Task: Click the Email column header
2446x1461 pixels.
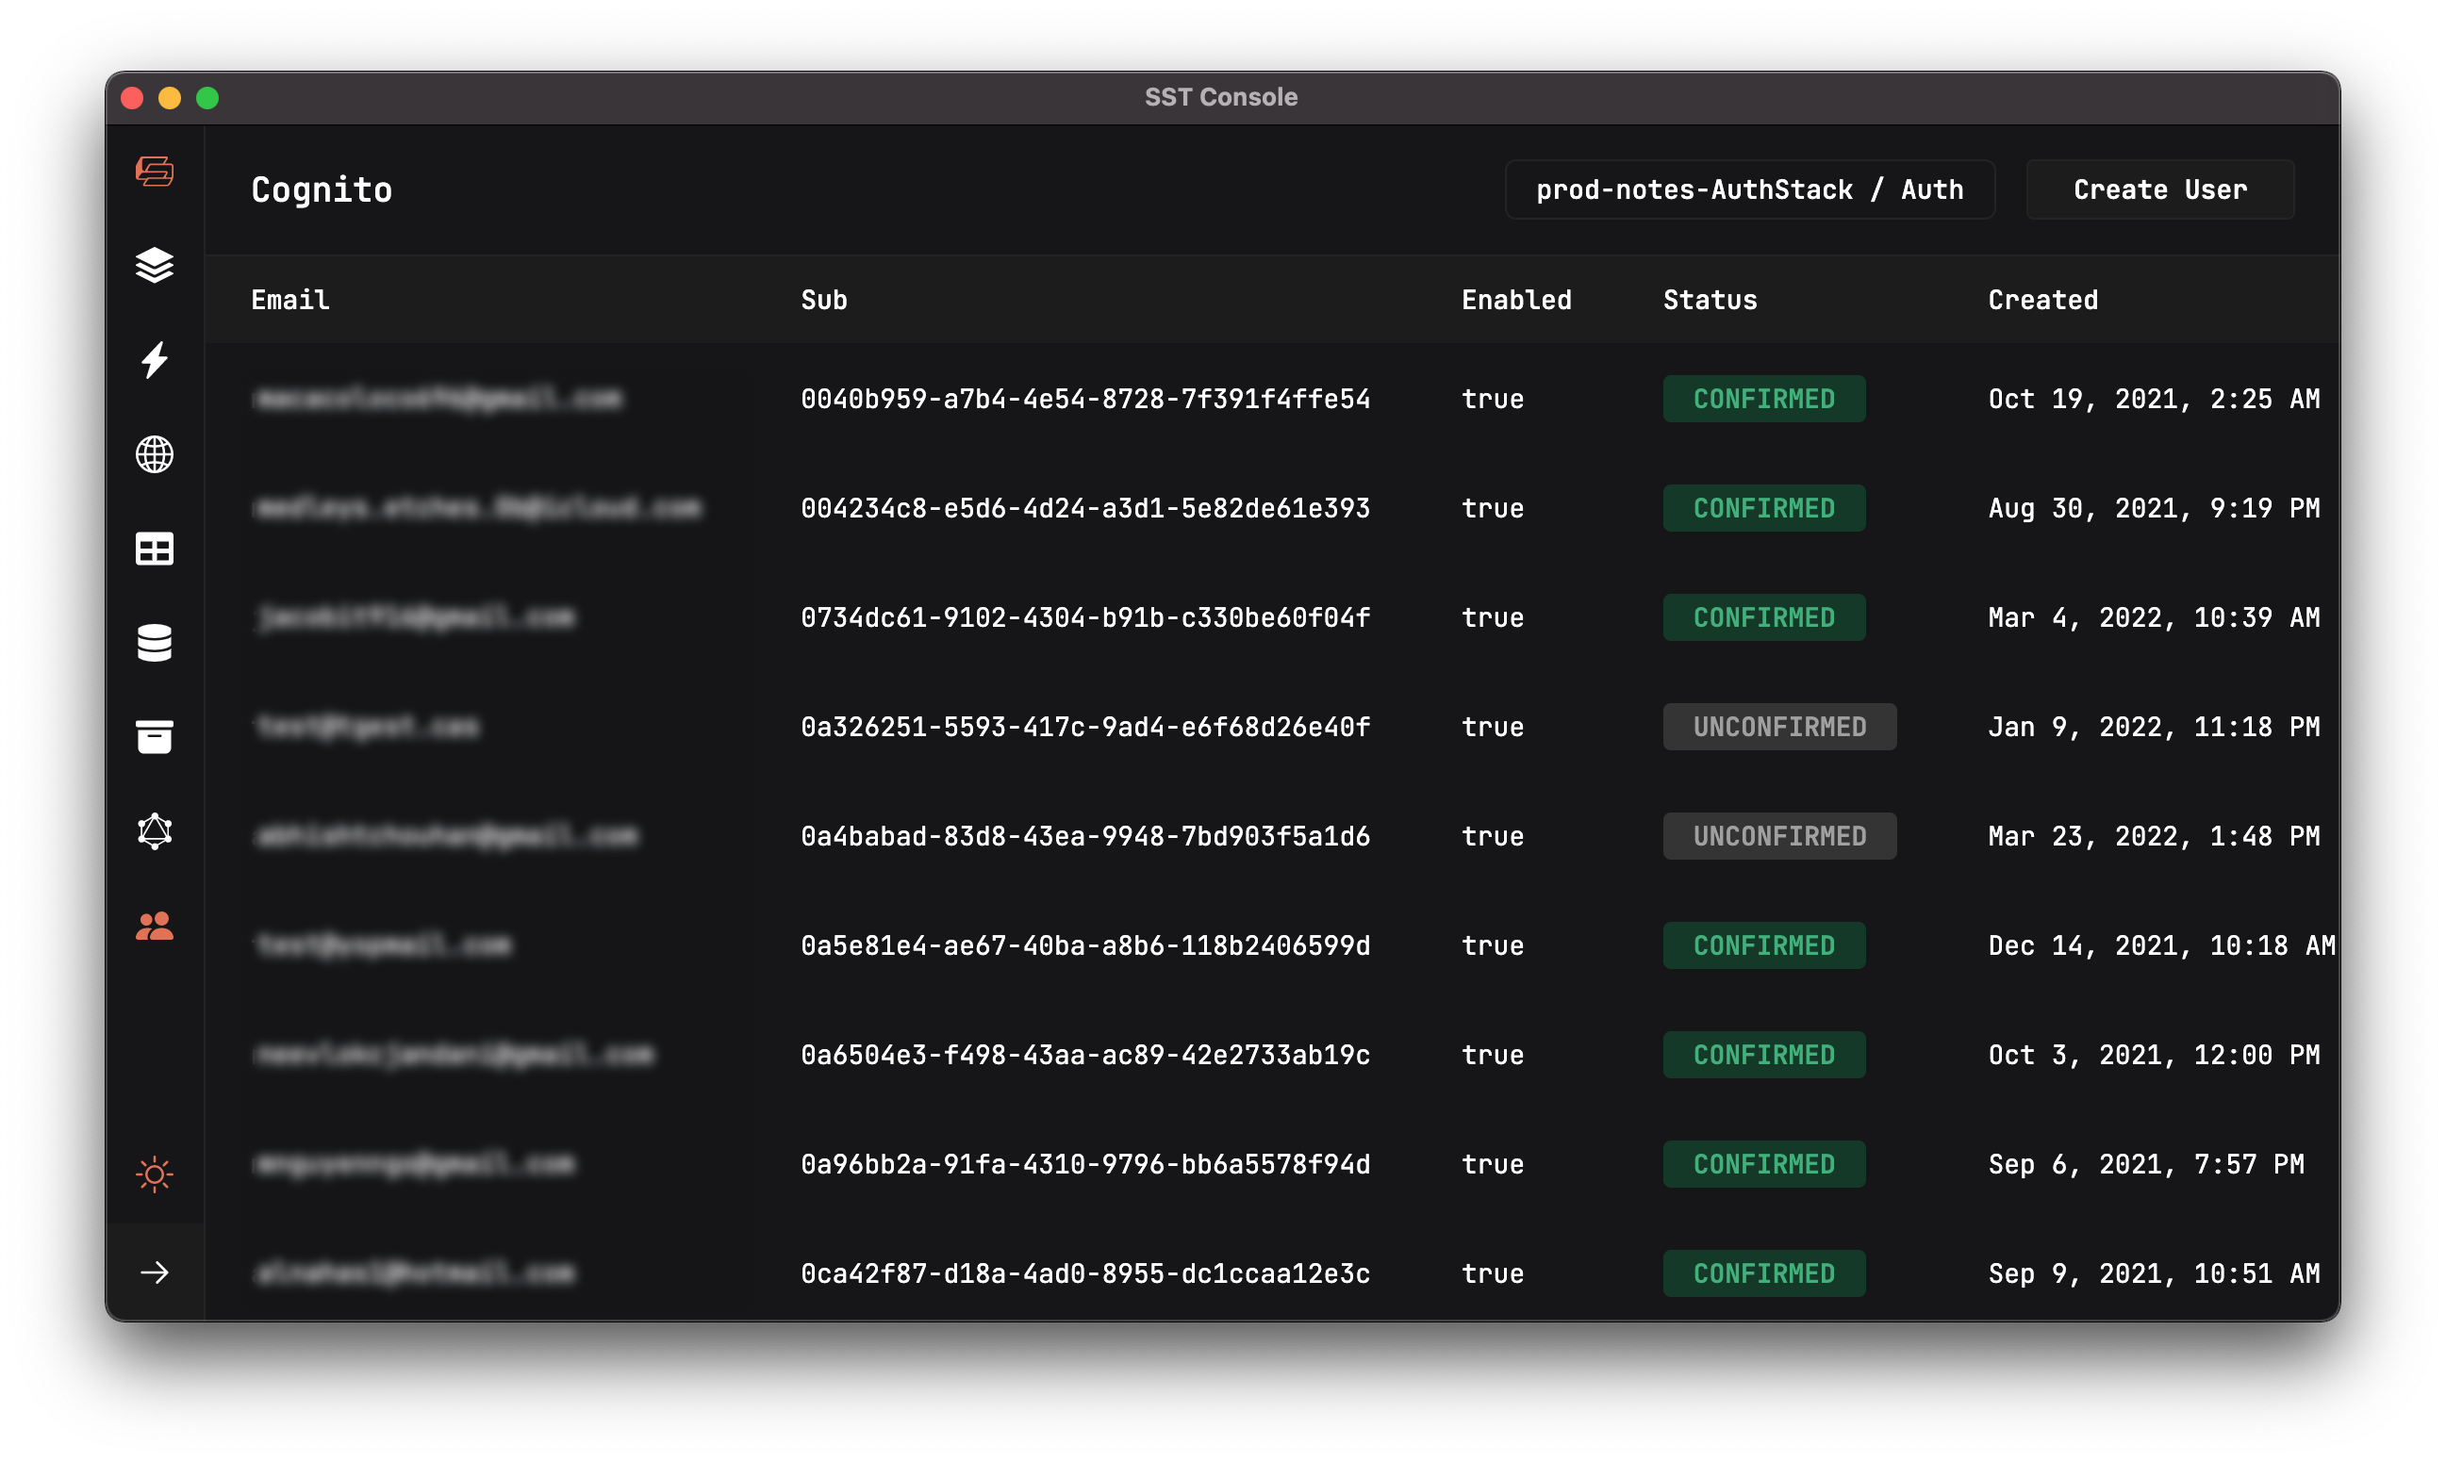Action: pos(290,301)
